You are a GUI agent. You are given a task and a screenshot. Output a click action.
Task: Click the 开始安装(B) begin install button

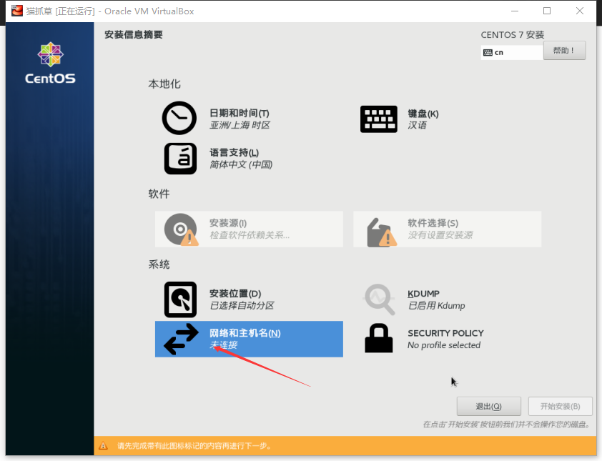pos(560,407)
